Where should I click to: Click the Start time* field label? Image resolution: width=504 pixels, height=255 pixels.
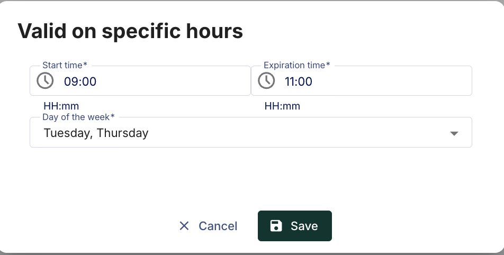[x=65, y=65]
